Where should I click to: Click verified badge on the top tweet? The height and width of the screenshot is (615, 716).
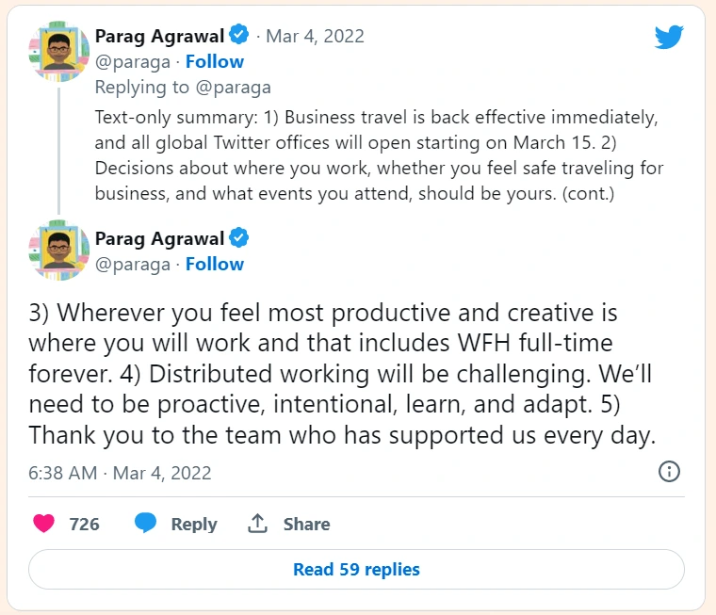click(x=240, y=36)
